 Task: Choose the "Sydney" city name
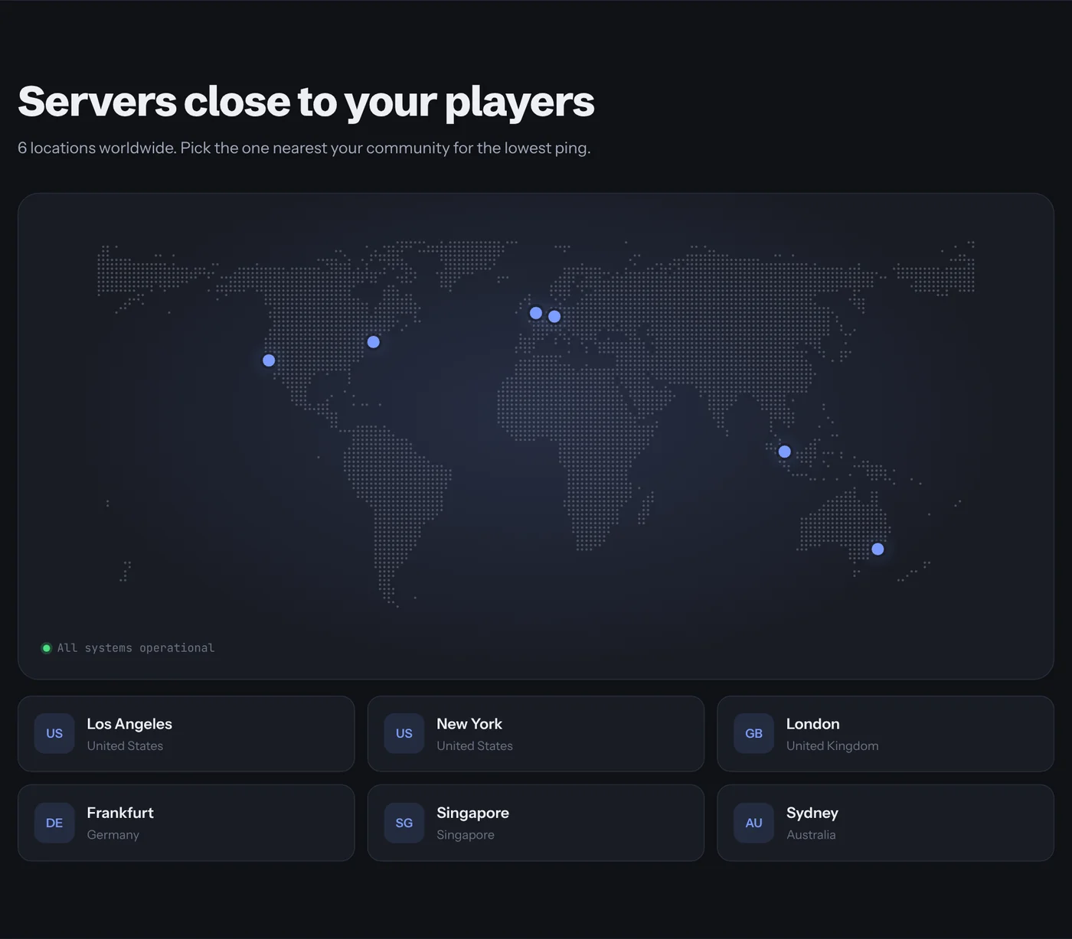click(812, 813)
